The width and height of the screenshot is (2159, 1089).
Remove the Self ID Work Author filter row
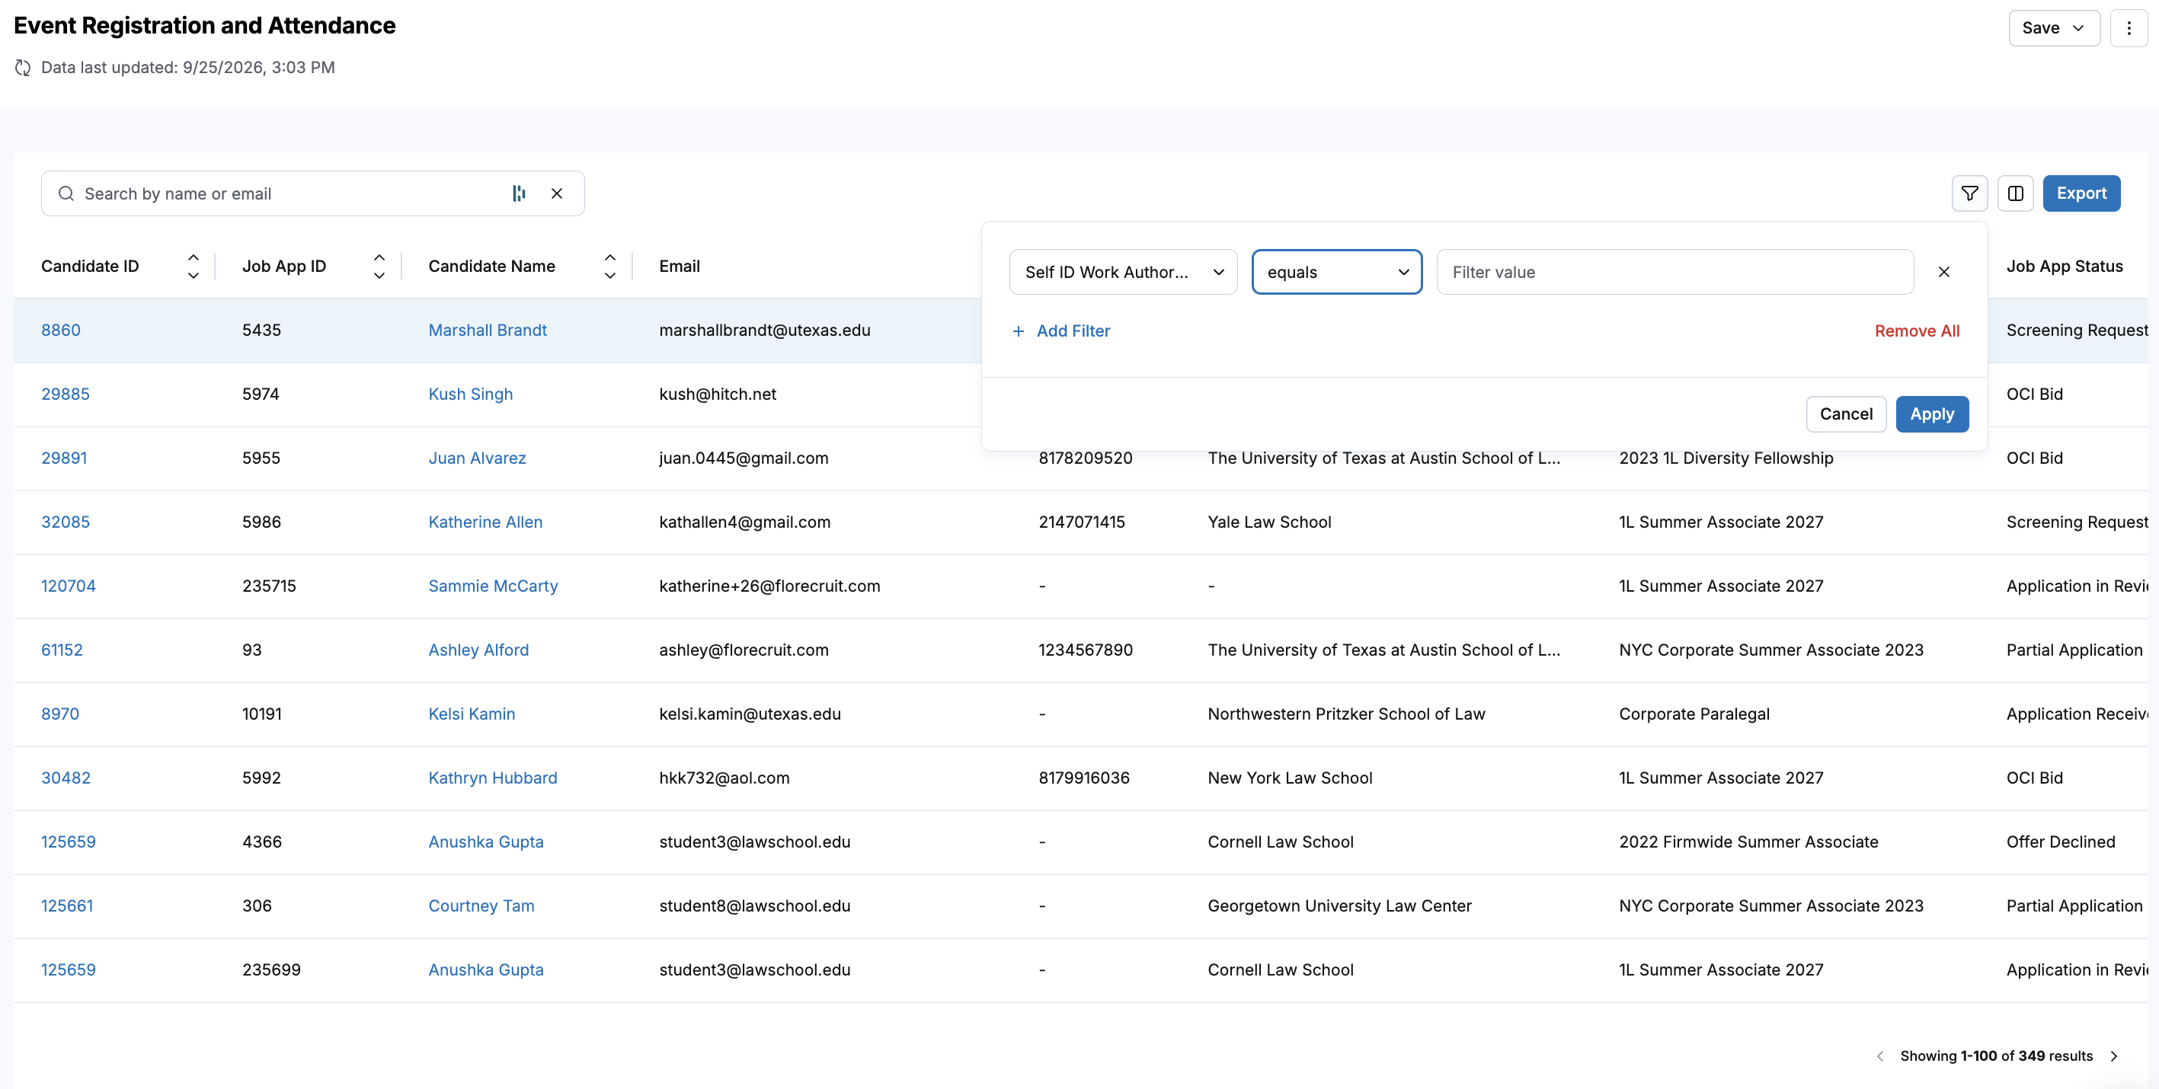tap(1944, 271)
